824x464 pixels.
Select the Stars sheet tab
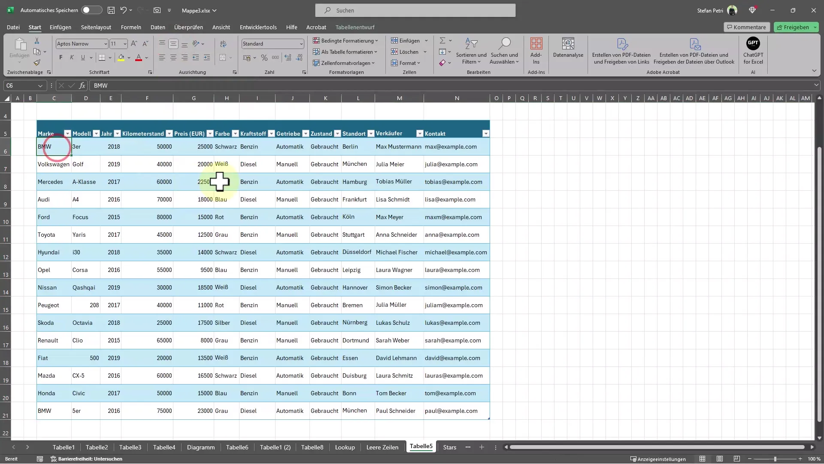pyautogui.click(x=449, y=447)
